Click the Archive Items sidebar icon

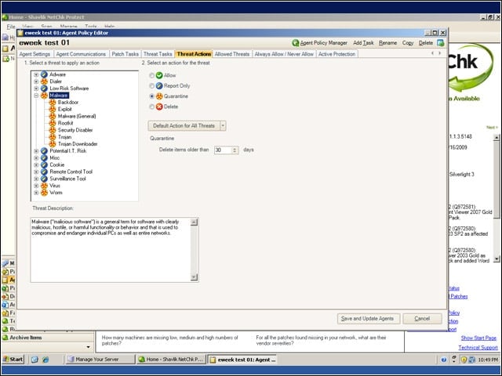pos(5,338)
